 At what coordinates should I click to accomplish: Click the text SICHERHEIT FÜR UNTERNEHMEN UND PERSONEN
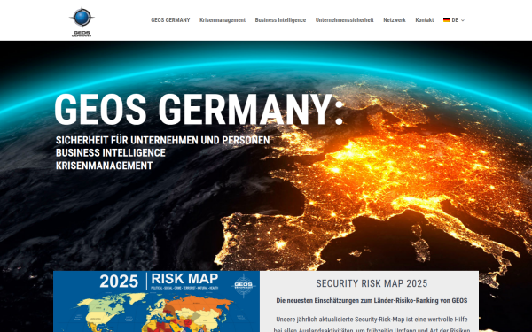[162, 140]
